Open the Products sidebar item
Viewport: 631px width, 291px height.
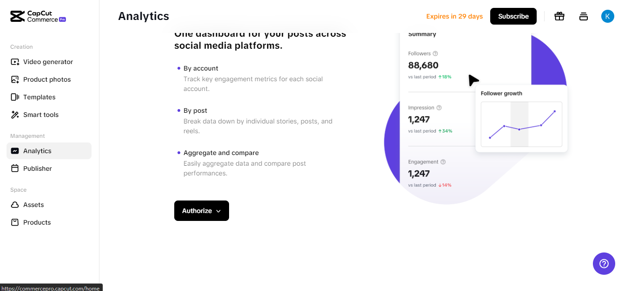point(37,222)
